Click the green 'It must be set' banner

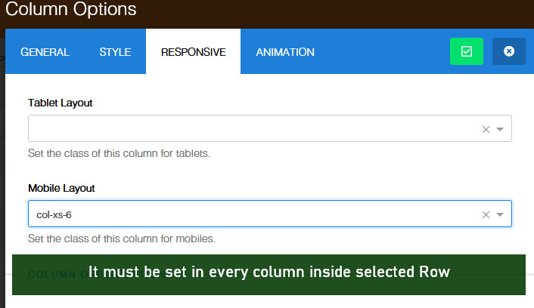[269, 273]
